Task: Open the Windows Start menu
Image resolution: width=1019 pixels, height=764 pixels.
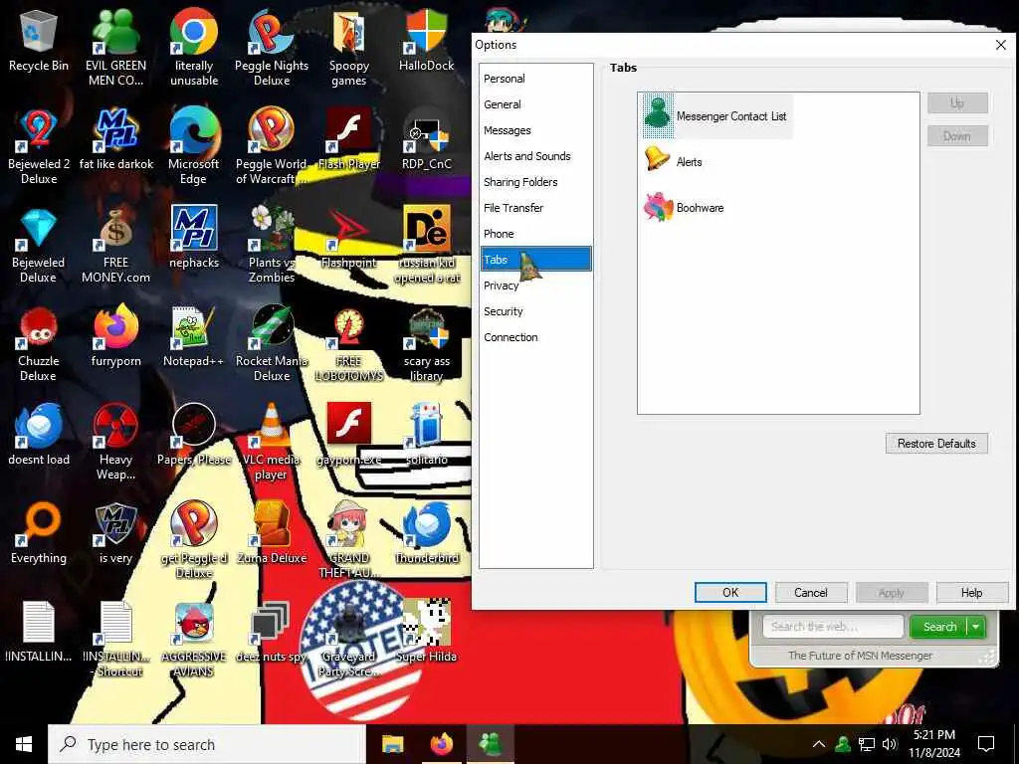Action: click(x=24, y=744)
